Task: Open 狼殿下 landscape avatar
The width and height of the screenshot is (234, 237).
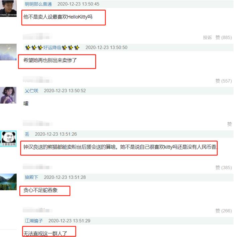Action: (8, 182)
